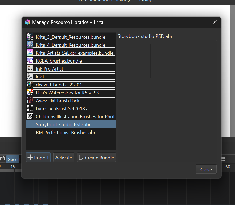Click the Close button
Viewport: 235px width, 205px height.
pos(206,169)
